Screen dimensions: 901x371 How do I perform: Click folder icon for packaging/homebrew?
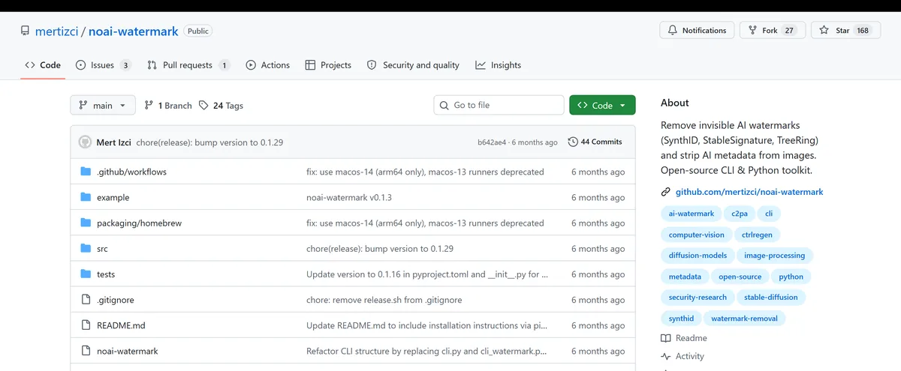[x=86, y=223]
